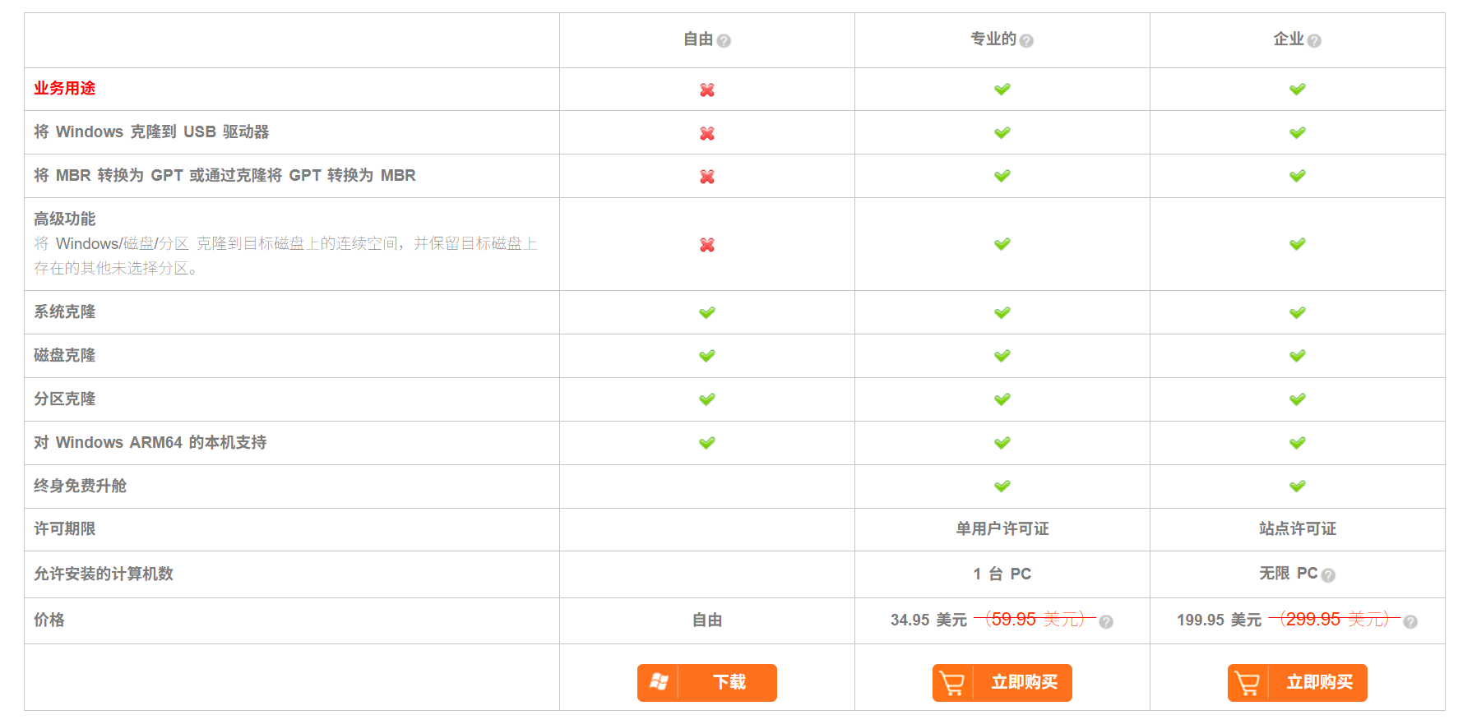Click the 许可期限 row label

pyautogui.click(x=64, y=528)
